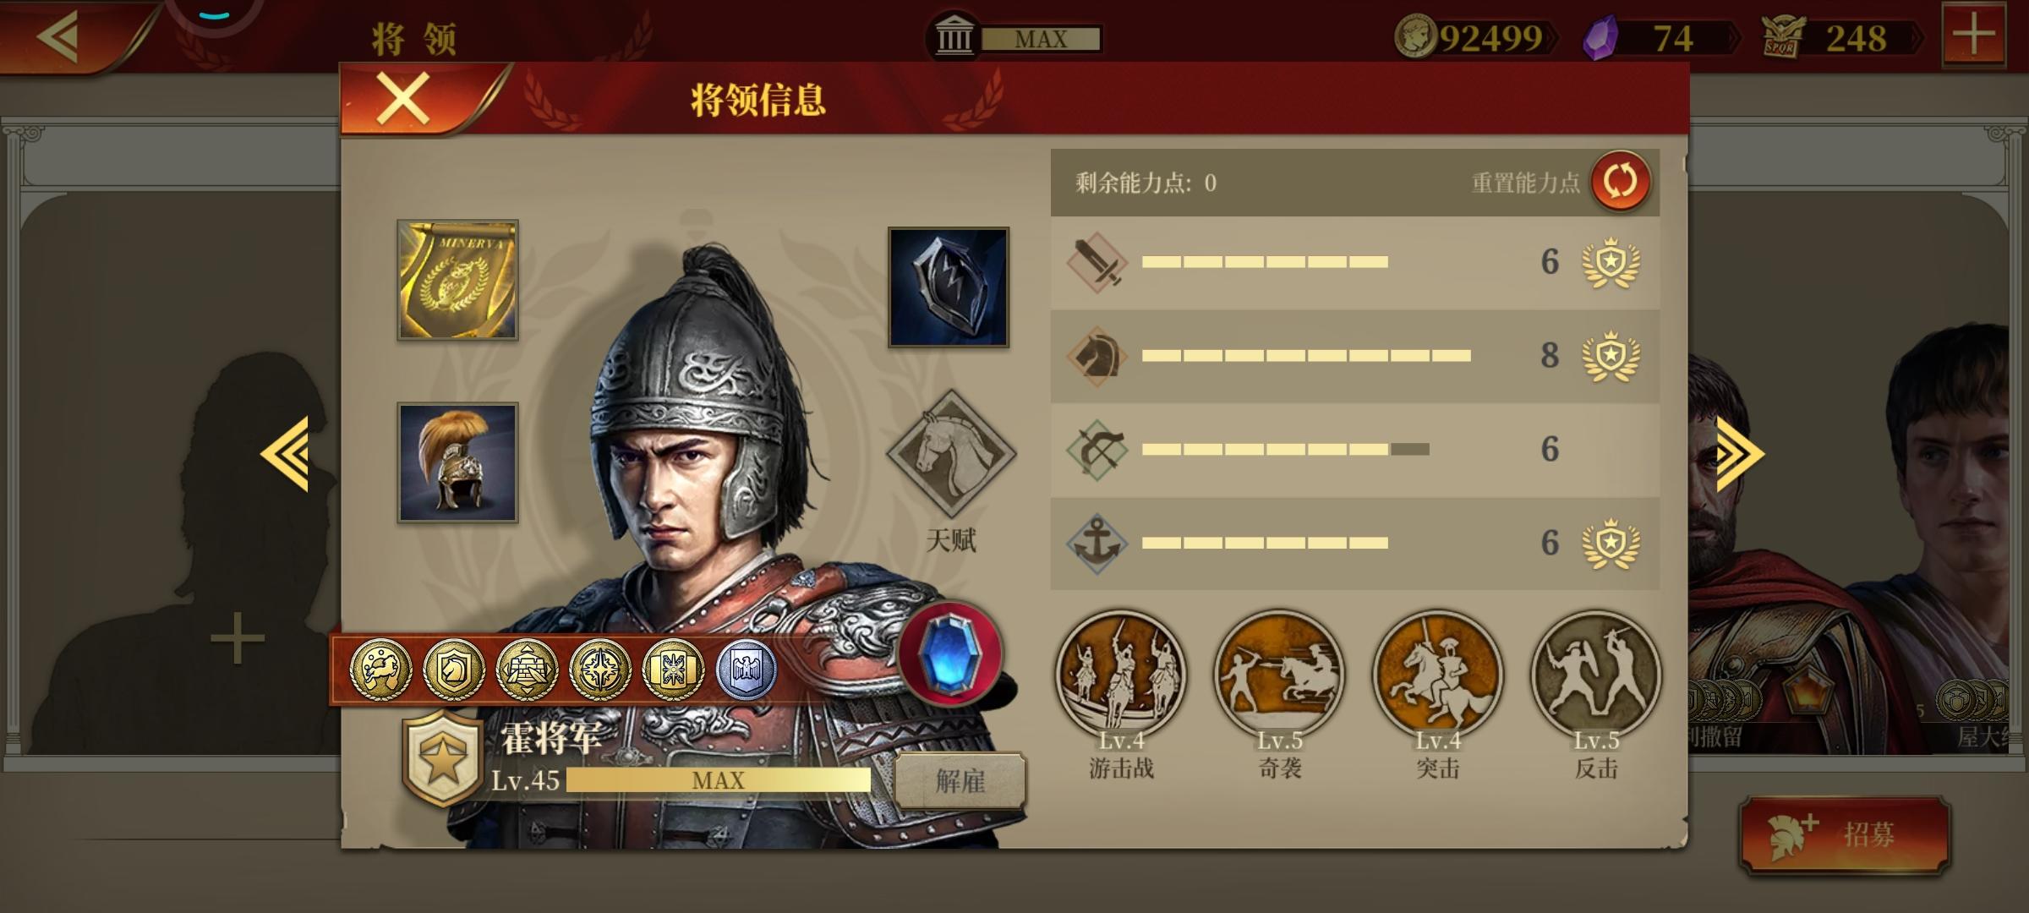The image size is (2029, 913).
Task: Tap the back arrow beside 将领
Action: [x=59, y=36]
